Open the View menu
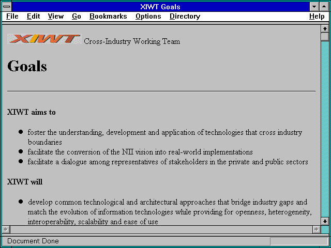The image size is (331, 248). point(56,17)
